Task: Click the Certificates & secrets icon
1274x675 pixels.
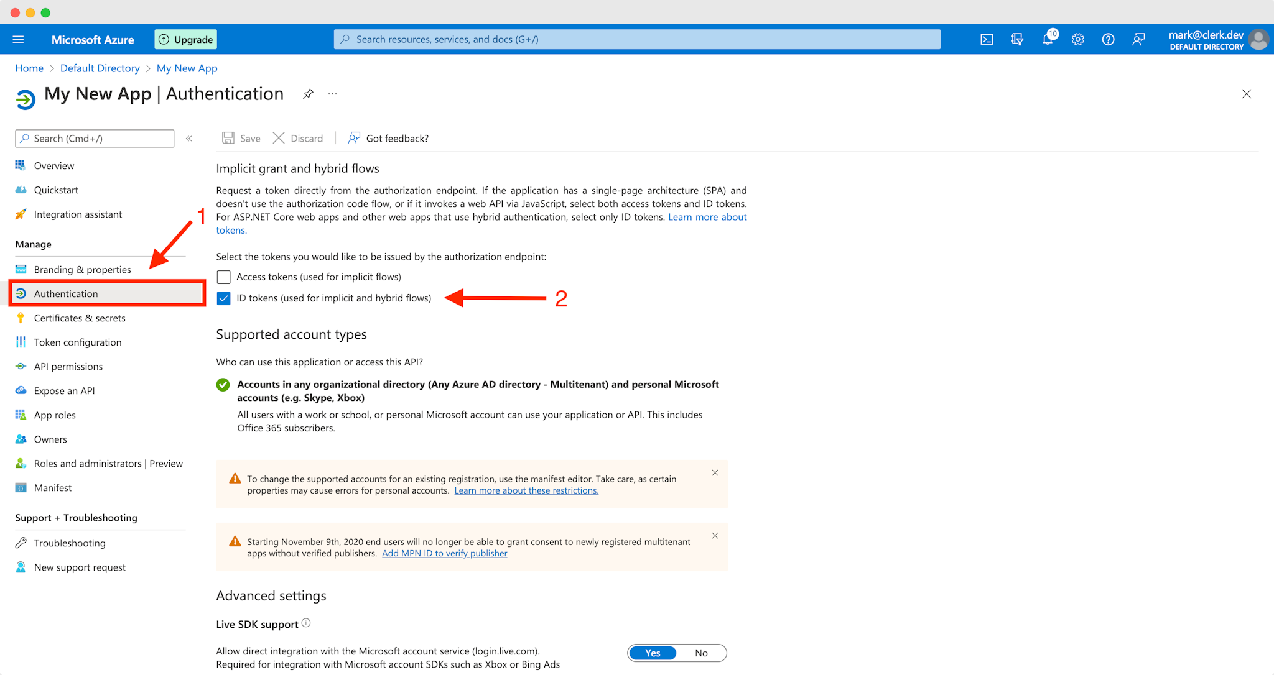Action: click(x=21, y=318)
